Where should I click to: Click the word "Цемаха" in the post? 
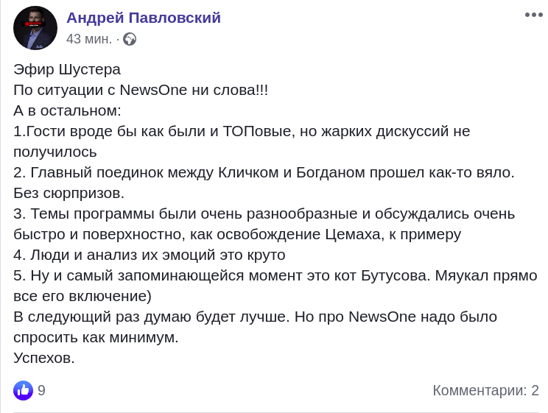[x=354, y=235]
